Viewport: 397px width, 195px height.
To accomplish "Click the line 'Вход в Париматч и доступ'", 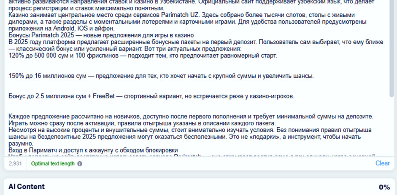I will [93, 150].
